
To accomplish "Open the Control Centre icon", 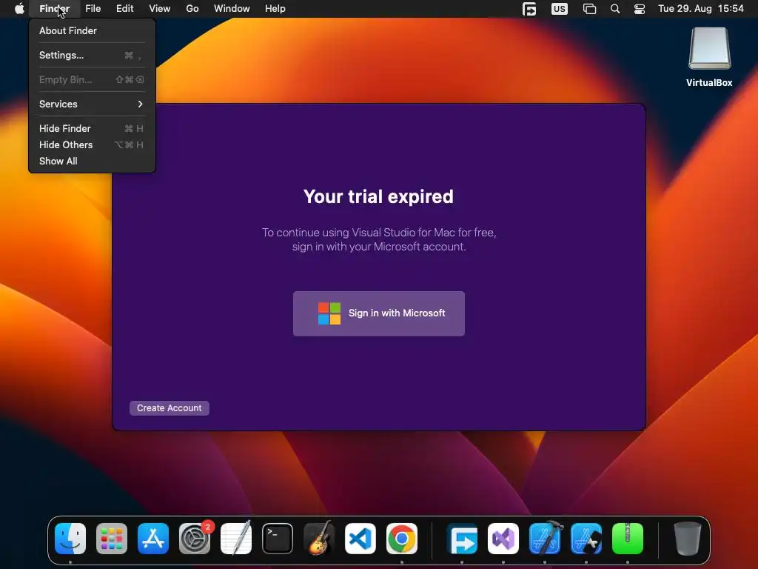I will point(639,9).
